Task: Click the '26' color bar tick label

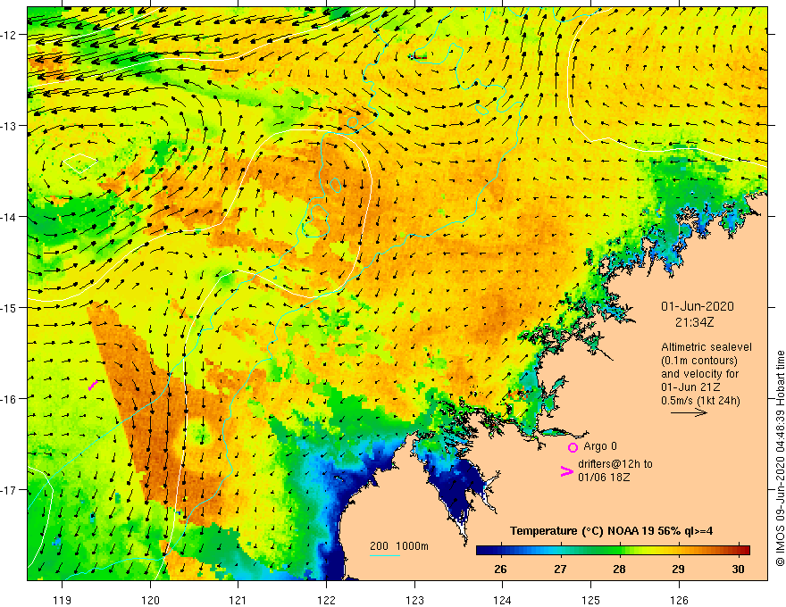Action: point(500,569)
